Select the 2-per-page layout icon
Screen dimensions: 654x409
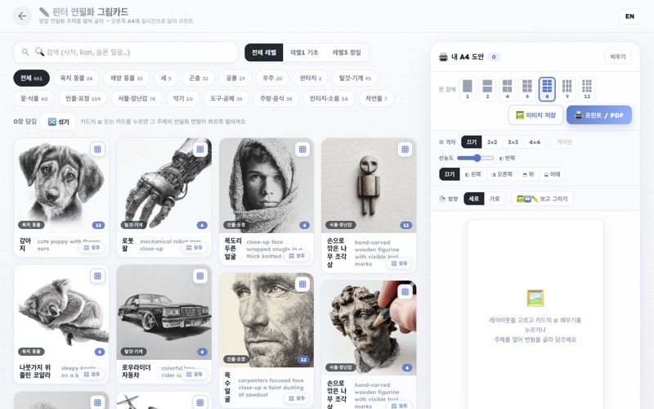click(x=487, y=89)
